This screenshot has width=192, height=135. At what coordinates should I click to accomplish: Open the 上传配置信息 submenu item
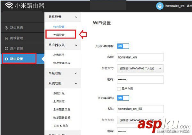pyautogui.click(x=62, y=109)
